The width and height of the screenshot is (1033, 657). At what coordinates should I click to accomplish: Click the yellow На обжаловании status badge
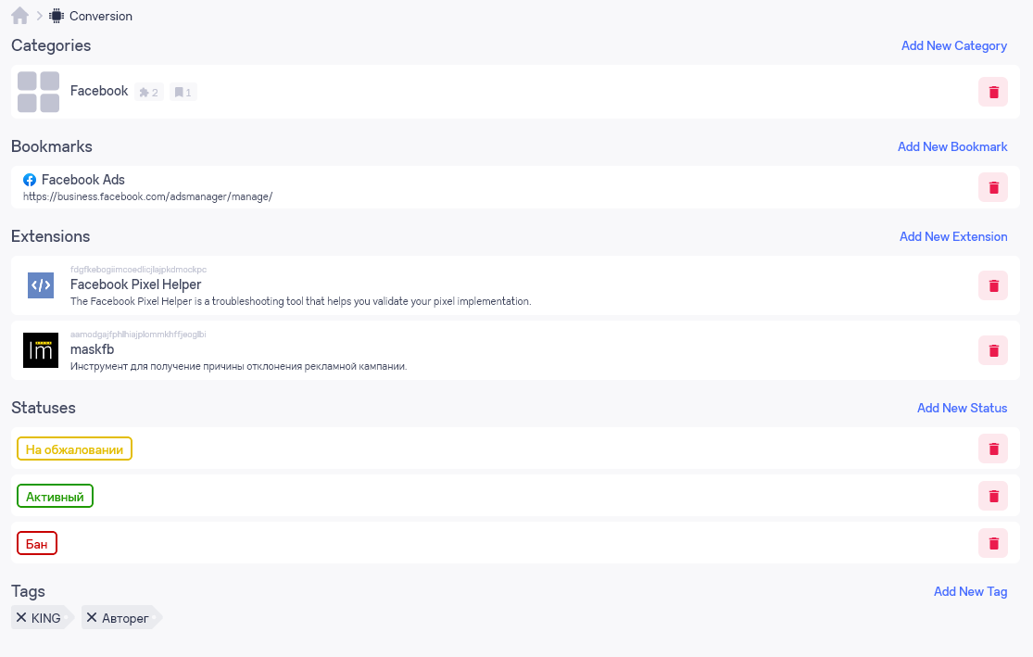pyautogui.click(x=74, y=449)
